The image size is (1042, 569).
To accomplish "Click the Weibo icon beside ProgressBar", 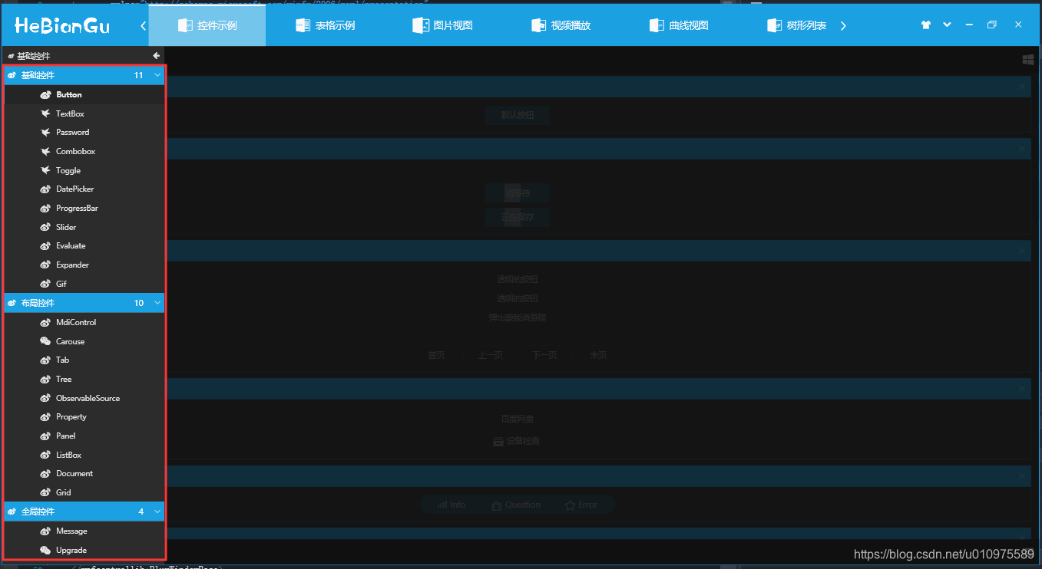I will pyautogui.click(x=45, y=208).
